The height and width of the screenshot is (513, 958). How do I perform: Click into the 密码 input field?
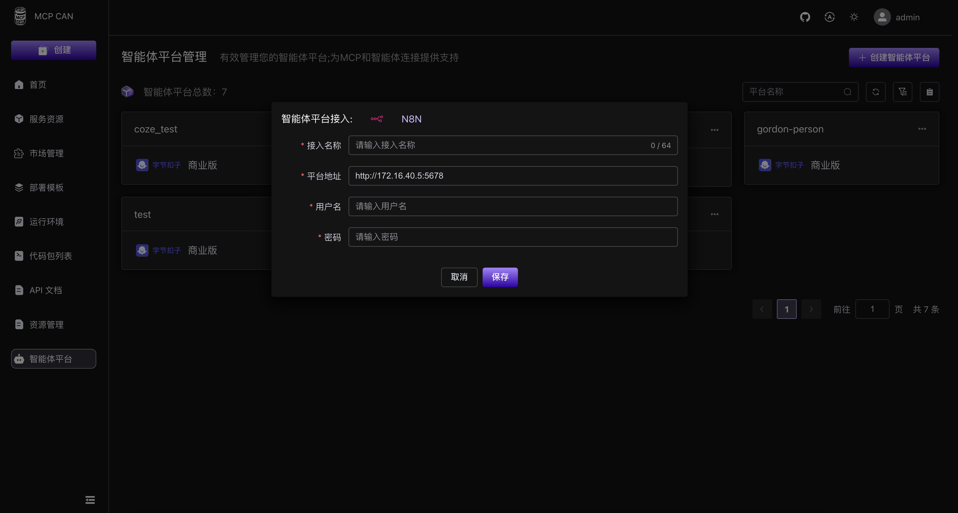click(x=512, y=237)
